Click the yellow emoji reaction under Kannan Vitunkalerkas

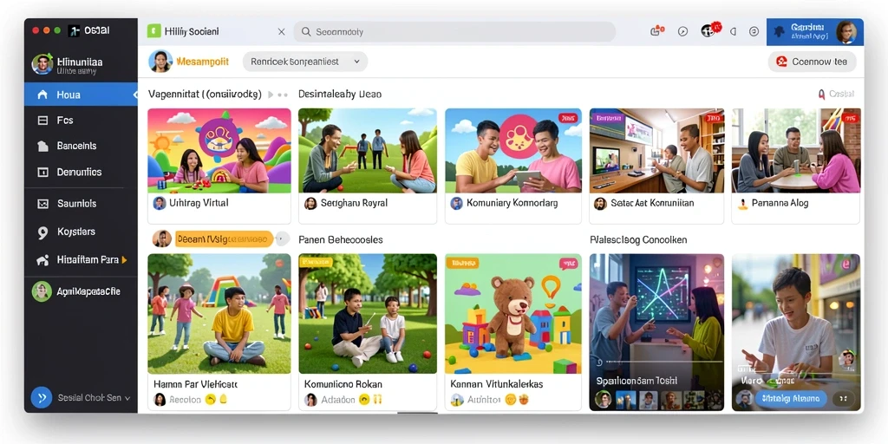tap(510, 400)
